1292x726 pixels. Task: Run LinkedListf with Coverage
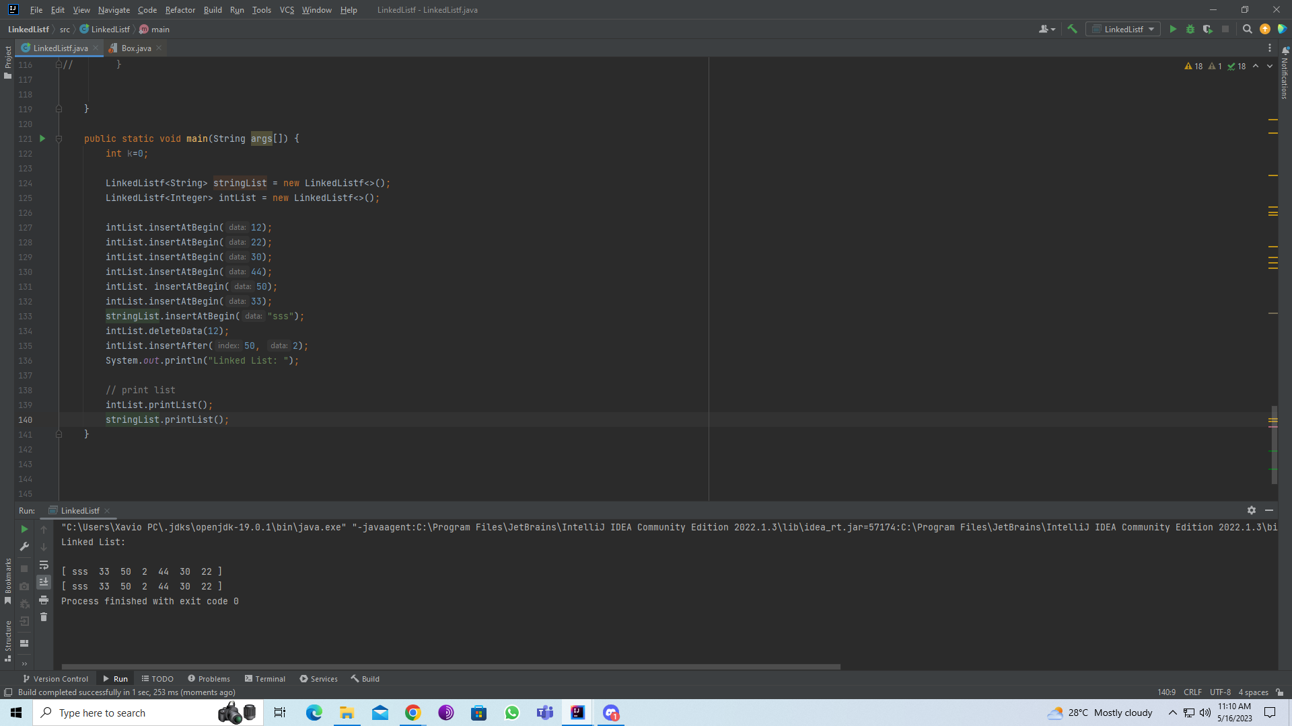click(1208, 29)
